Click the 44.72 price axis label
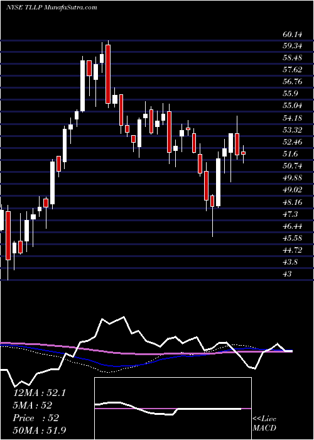 tap(293, 250)
